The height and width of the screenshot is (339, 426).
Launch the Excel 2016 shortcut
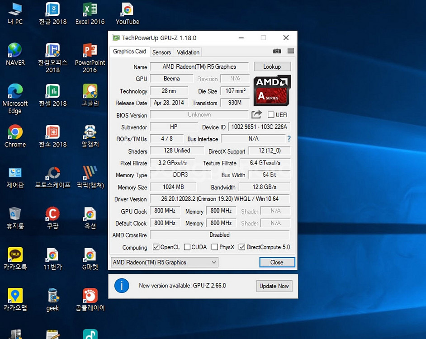coord(90,14)
